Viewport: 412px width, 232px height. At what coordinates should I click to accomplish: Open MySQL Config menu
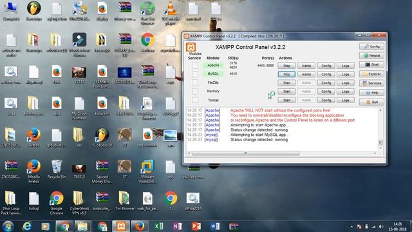point(326,75)
